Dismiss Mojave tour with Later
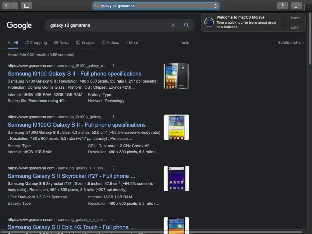This screenshot has height=234, width=312. pos(295,27)
